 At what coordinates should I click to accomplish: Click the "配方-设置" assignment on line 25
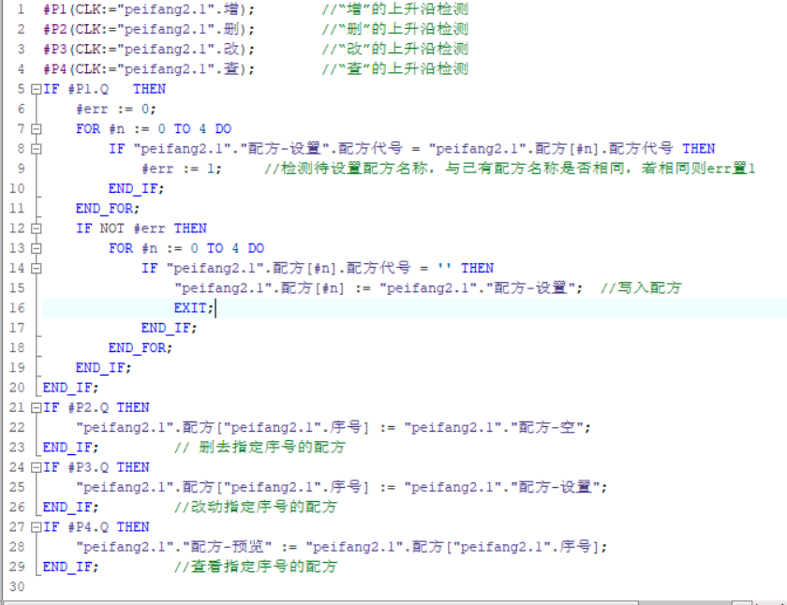341,488
